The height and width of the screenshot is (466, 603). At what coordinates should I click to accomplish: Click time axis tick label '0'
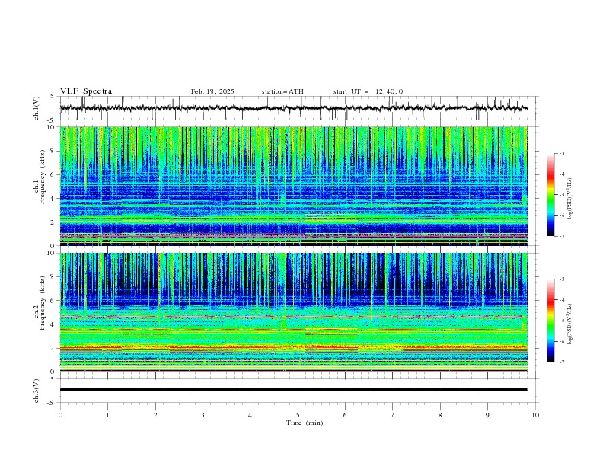point(60,415)
